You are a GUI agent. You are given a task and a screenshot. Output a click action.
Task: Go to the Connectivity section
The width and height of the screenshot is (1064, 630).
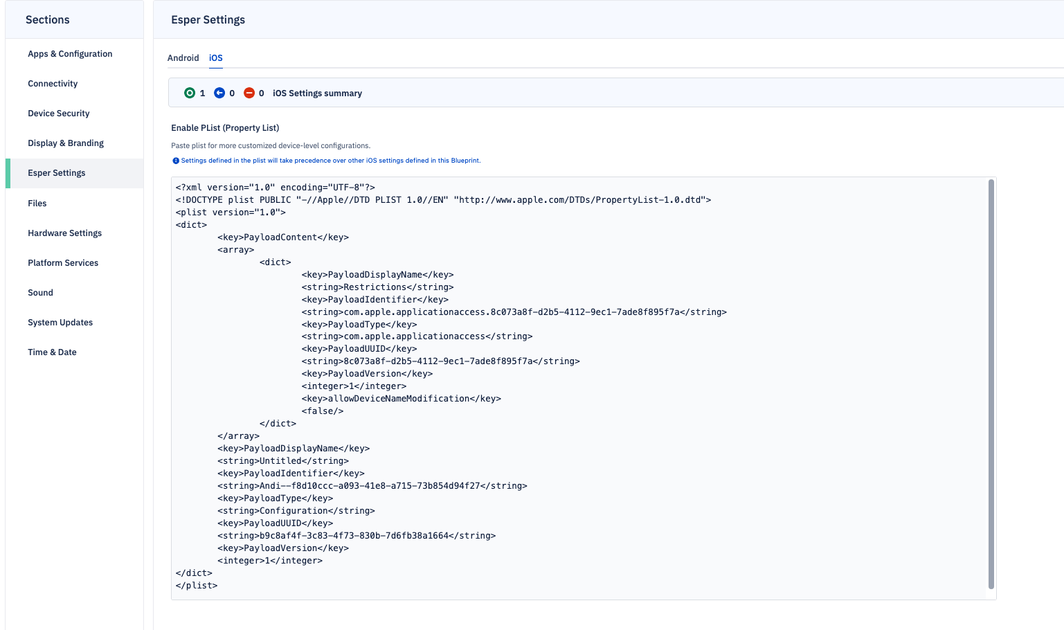click(53, 84)
